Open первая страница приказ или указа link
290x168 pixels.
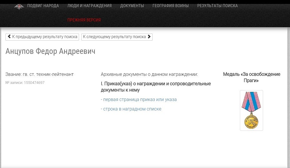click(140, 100)
